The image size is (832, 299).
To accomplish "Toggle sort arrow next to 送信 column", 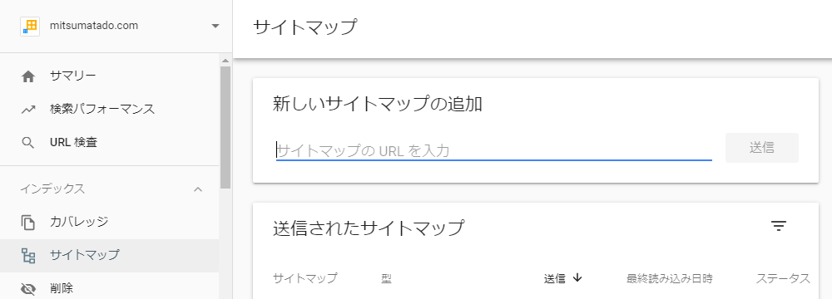I will point(578,277).
